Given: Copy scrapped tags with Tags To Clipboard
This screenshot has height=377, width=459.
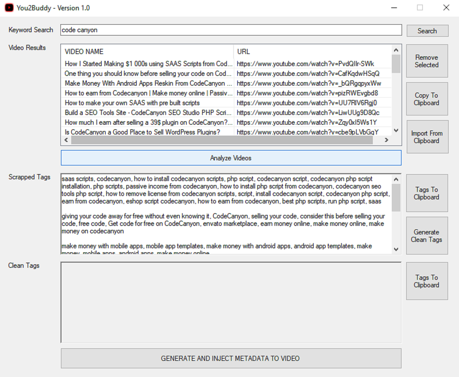Looking at the screenshot, I should (x=427, y=193).
